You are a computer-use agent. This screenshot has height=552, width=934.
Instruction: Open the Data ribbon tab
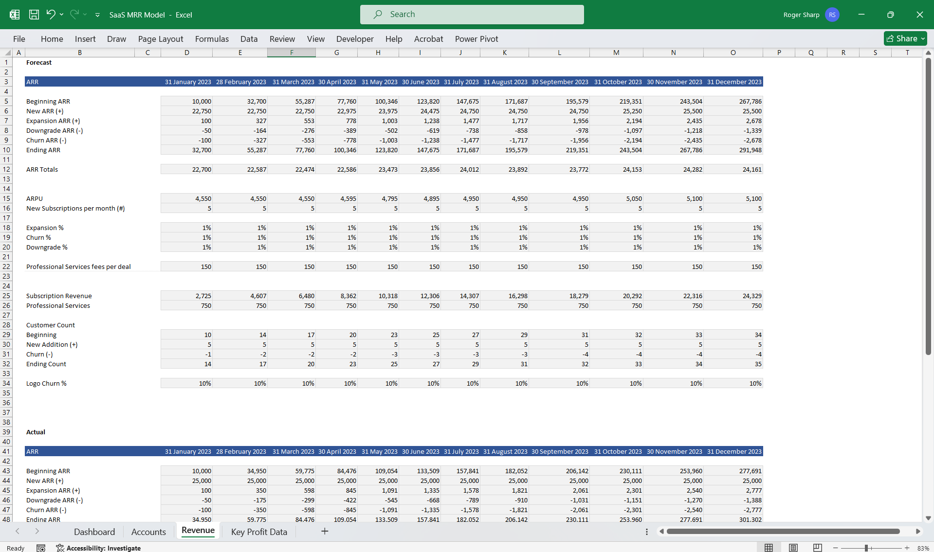click(249, 39)
